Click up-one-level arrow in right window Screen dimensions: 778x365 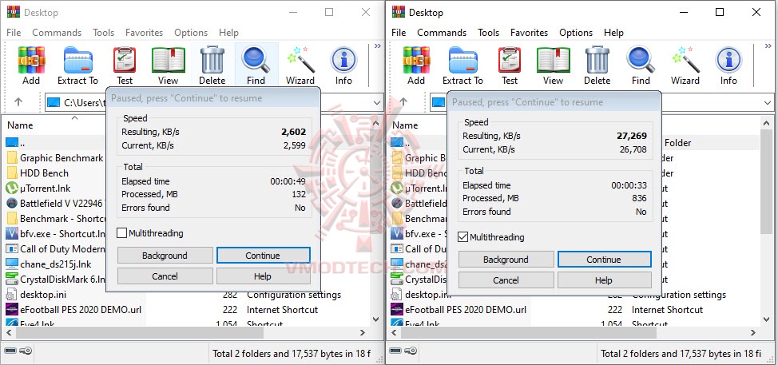click(403, 101)
